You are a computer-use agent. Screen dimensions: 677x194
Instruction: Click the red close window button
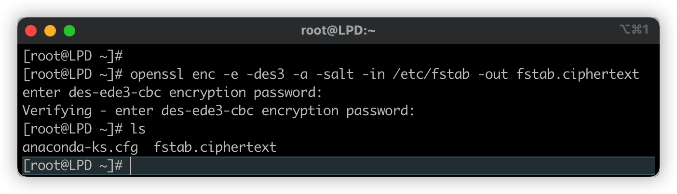pyautogui.click(x=31, y=31)
